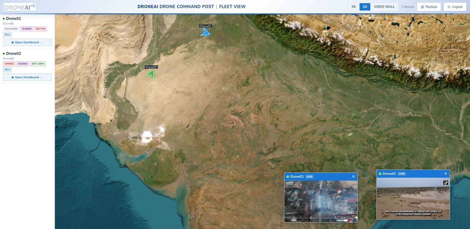Click Drone02's 5G 0 signal badge
This screenshot has height=229, width=470.
click(x=7, y=69)
